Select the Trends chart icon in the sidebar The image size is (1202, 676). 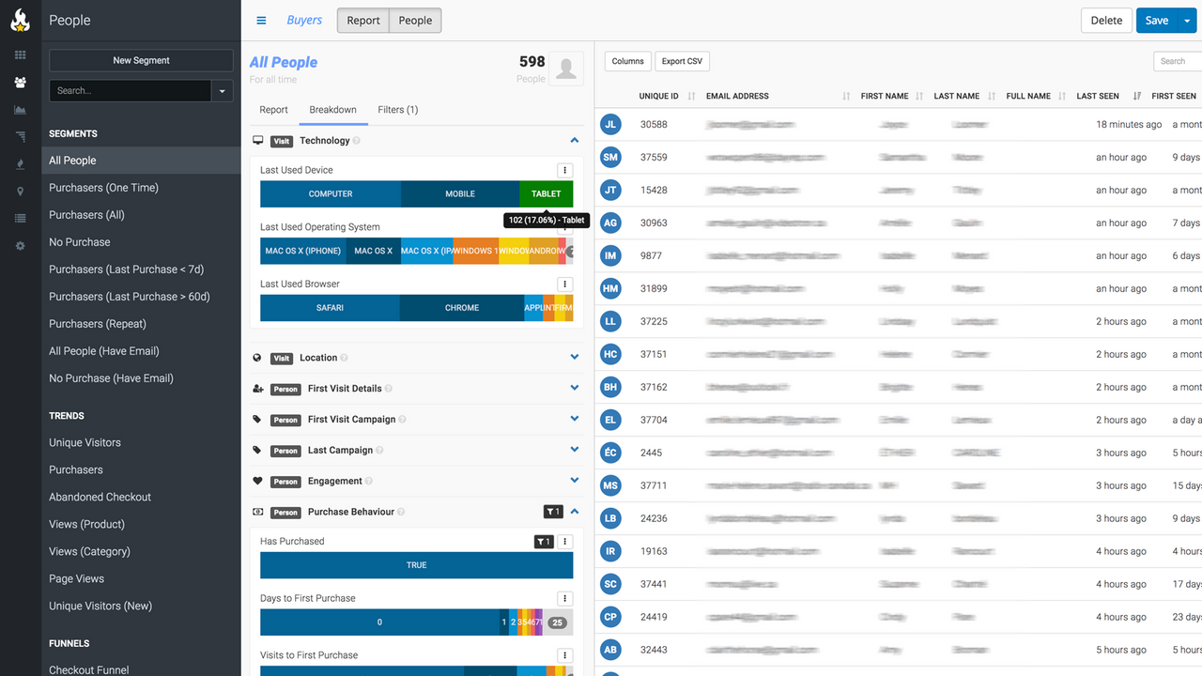point(20,110)
